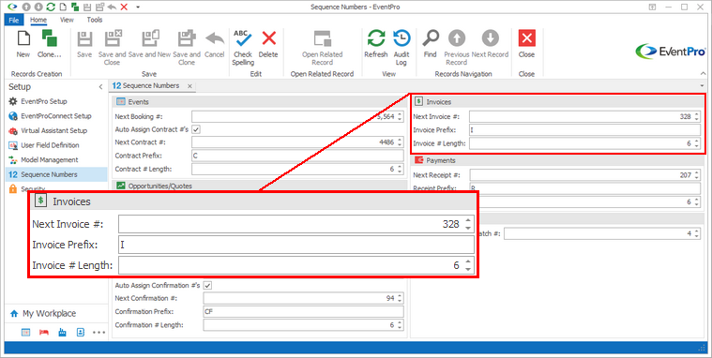Increase Next Confirmation # with up arrow

click(x=400, y=296)
